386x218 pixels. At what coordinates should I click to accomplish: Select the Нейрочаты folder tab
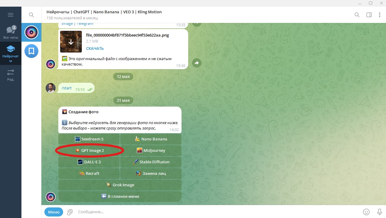tap(11, 53)
